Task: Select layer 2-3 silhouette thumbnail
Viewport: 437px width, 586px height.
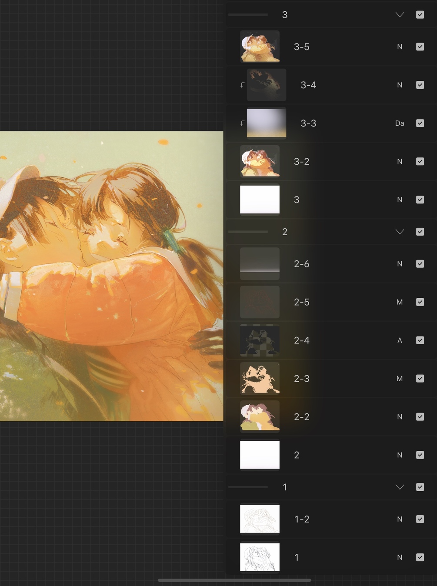Action: [x=260, y=379]
